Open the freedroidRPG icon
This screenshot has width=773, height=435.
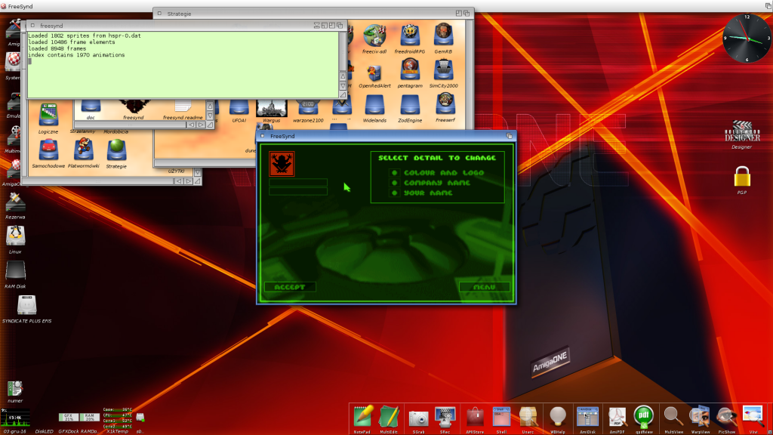[x=410, y=35]
